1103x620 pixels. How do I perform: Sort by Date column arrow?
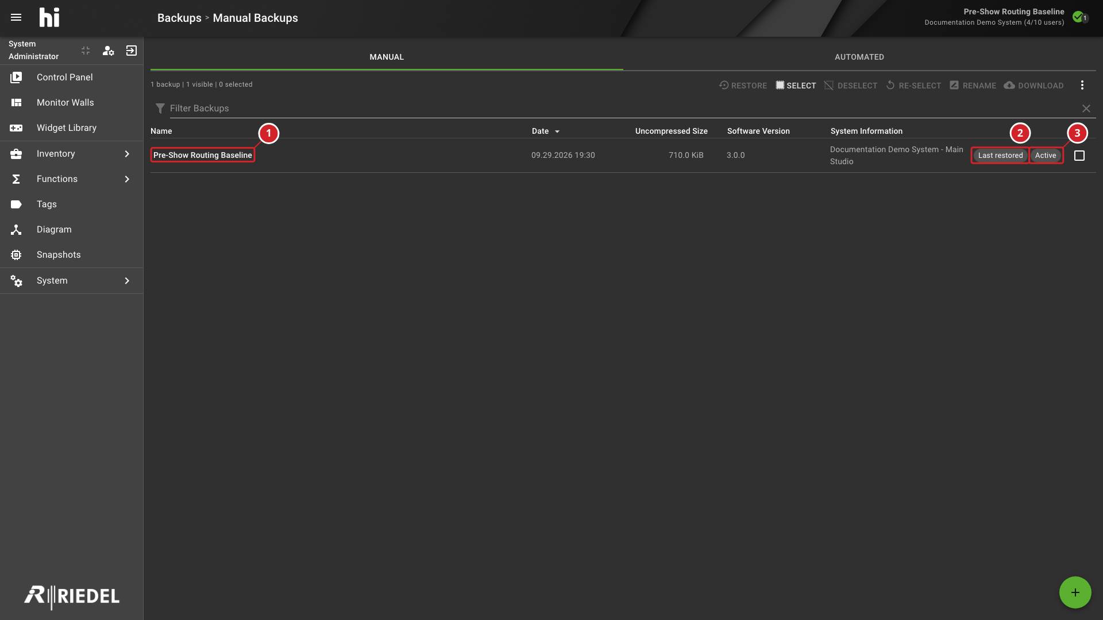pyautogui.click(x=557, y=131)
